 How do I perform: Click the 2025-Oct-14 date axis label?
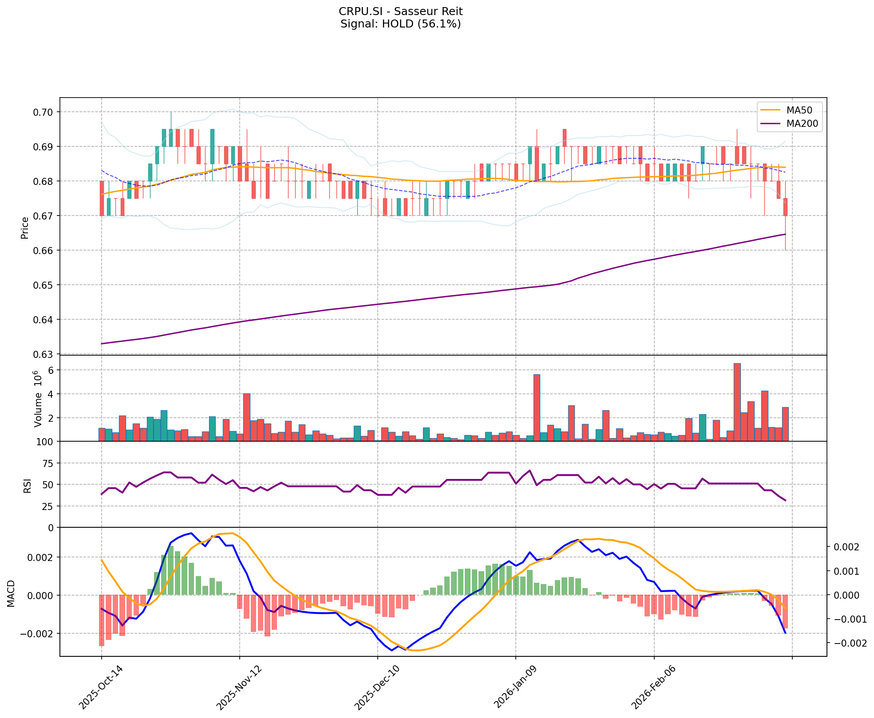101,687
